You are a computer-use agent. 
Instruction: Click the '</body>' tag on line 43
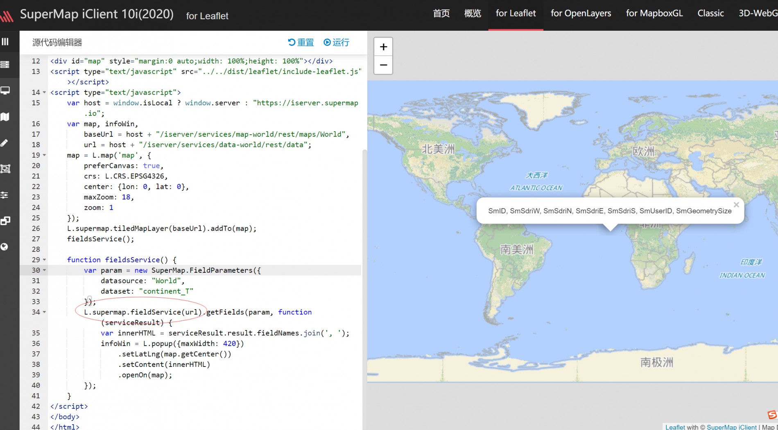pos(65,416)
